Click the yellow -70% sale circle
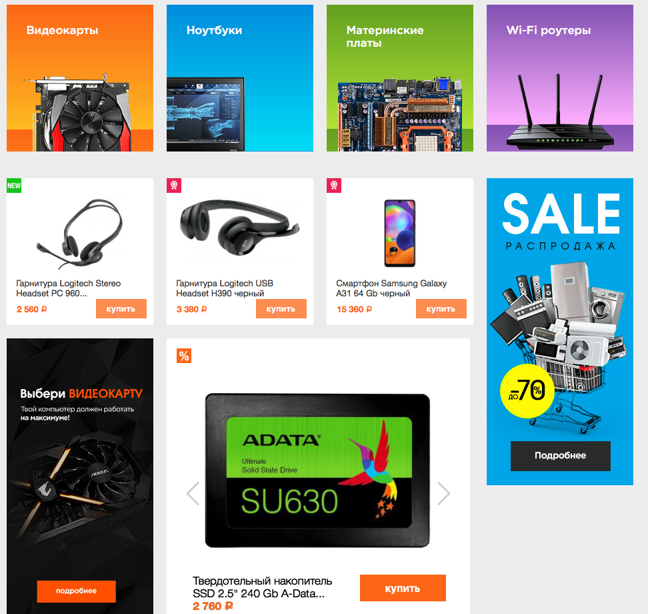 [527, 391]
